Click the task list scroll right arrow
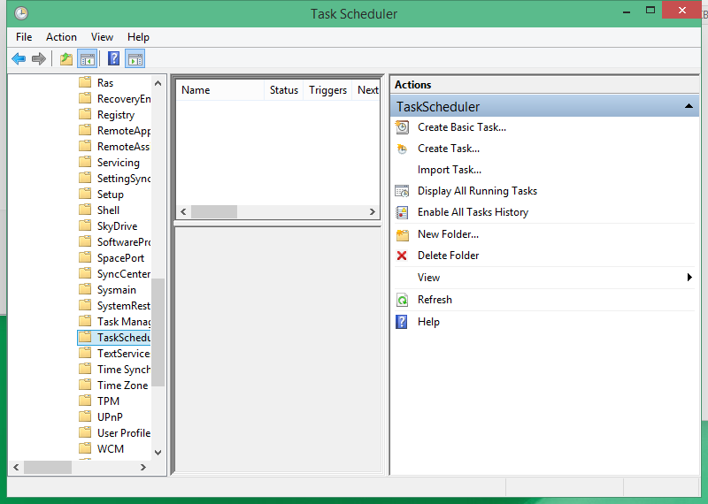This screenshot has height=504, width=708. click(373, 211)
